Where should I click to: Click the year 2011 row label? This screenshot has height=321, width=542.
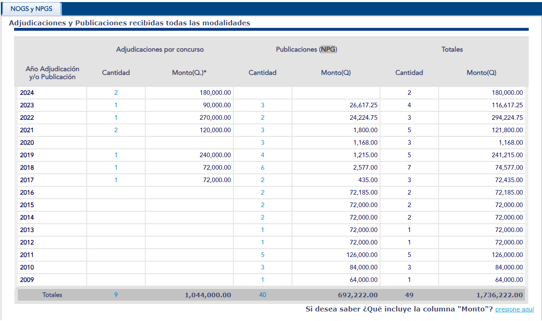point(27,255)
